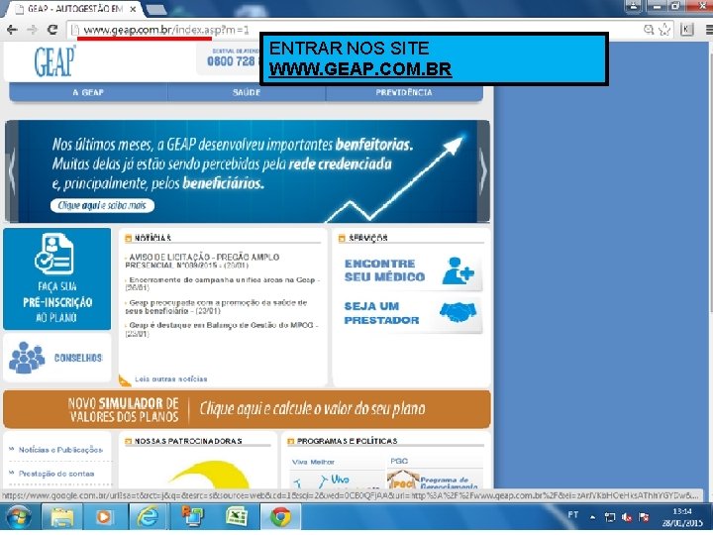Click the handshake icon in Seja um prestador
Viewport: 713px width, 535px height.
(x=458, y=312)
